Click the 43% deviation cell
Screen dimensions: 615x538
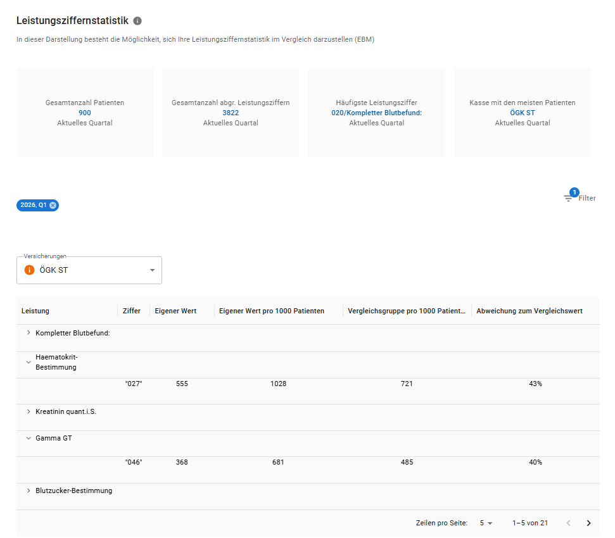pos(535,384)
